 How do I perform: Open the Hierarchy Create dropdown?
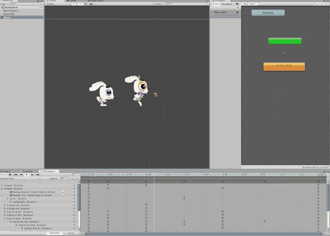[x=3, y=4]
